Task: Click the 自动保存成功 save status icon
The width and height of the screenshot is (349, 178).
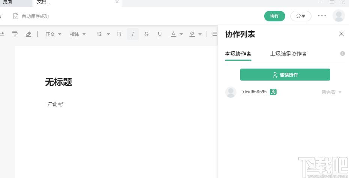Action: 16,16
